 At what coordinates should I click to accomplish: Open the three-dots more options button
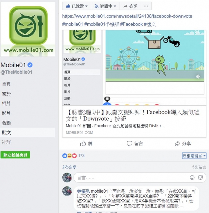coord(146,6)
